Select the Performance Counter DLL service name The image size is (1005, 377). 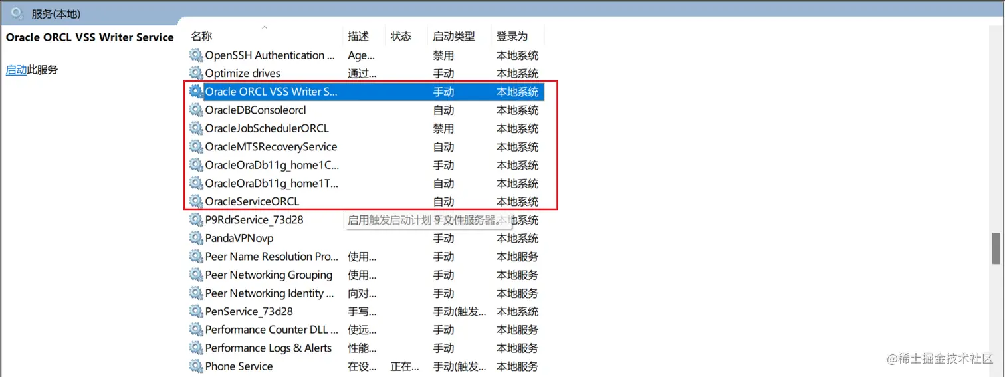[271, 329]
